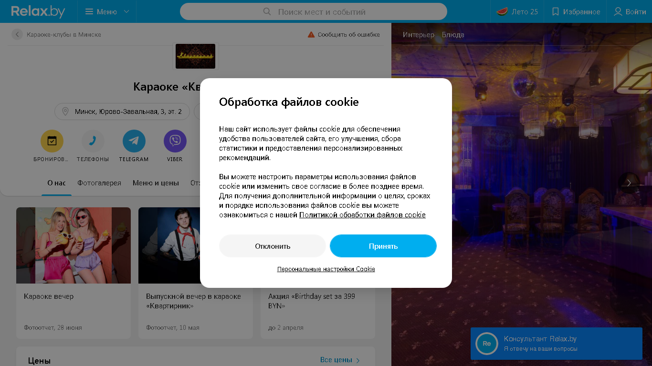Click the error warning triangle icon

click(x=311, y=34)
